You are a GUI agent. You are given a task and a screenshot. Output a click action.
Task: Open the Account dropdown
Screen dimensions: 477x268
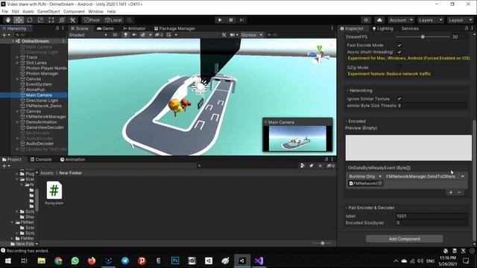[401, 20]
